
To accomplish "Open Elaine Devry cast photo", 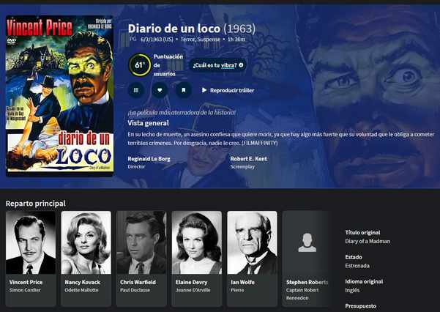I will click(x=197, y=242).
